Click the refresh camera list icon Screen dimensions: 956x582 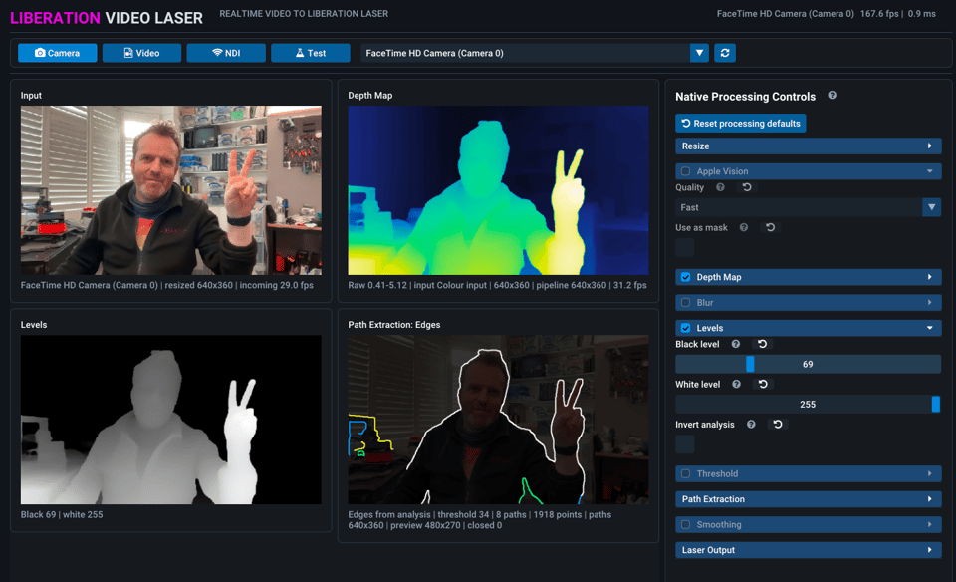pyautogui.click(x=725, y=53)
